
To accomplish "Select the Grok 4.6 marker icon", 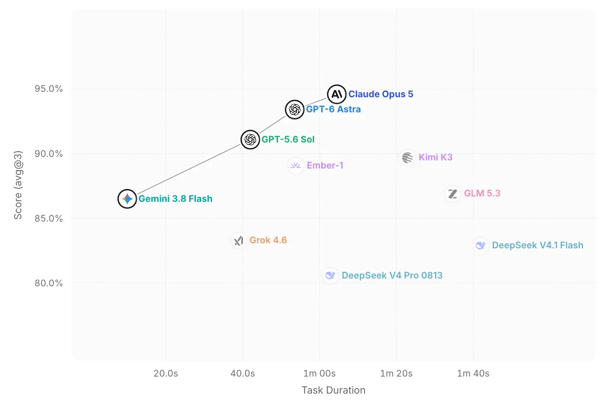I will (x=238, y=241).
